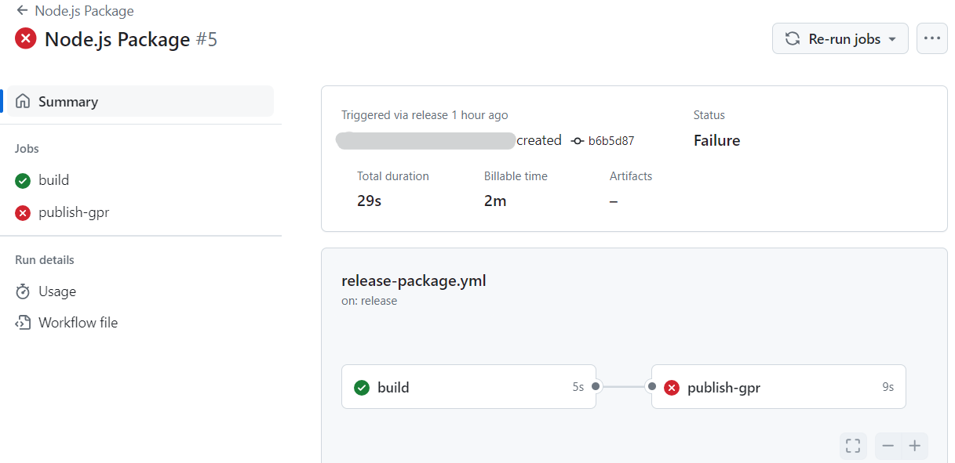Click the Re-run jobs button

(835, 38)
